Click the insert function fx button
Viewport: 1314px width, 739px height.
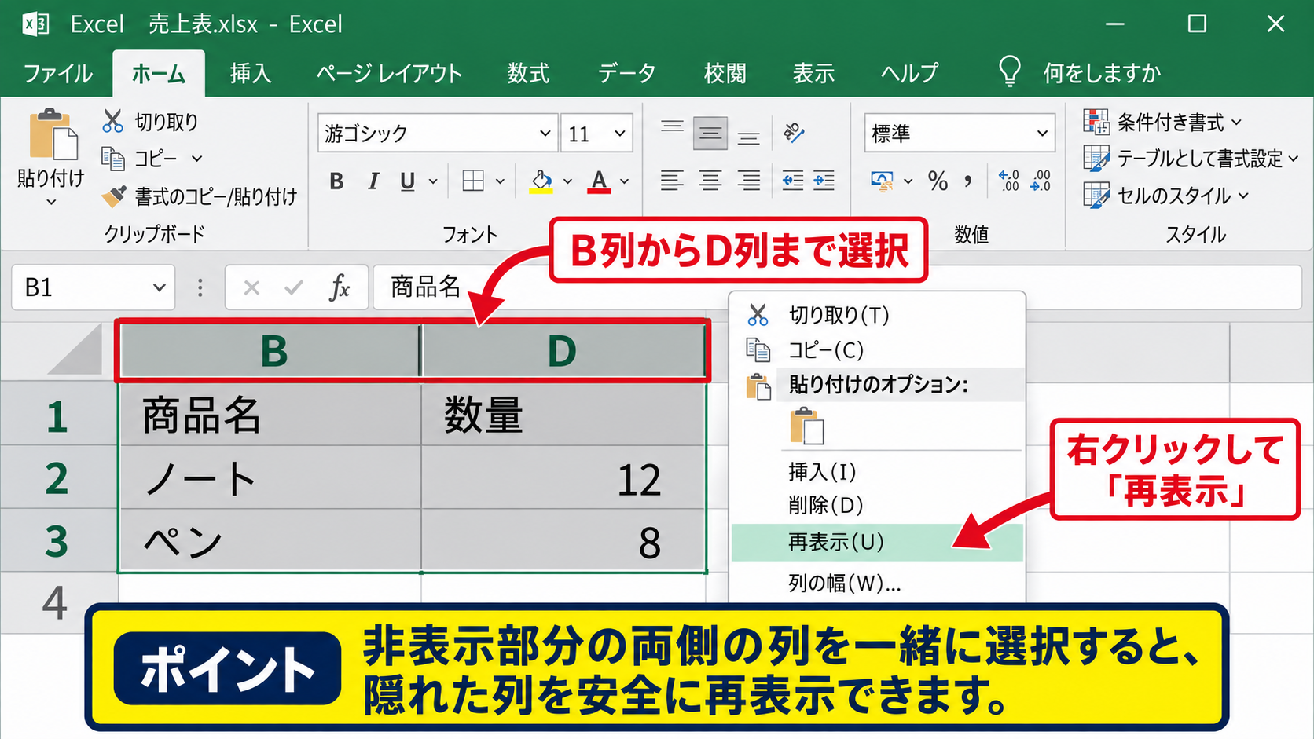pyautogui.click(x=339, y=287)
